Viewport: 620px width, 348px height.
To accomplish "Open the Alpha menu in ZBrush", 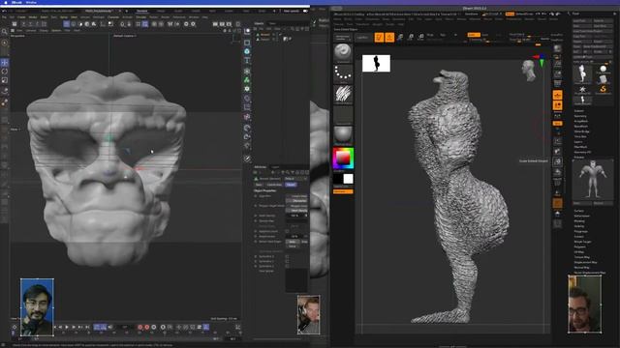I will tap(337, 19).
